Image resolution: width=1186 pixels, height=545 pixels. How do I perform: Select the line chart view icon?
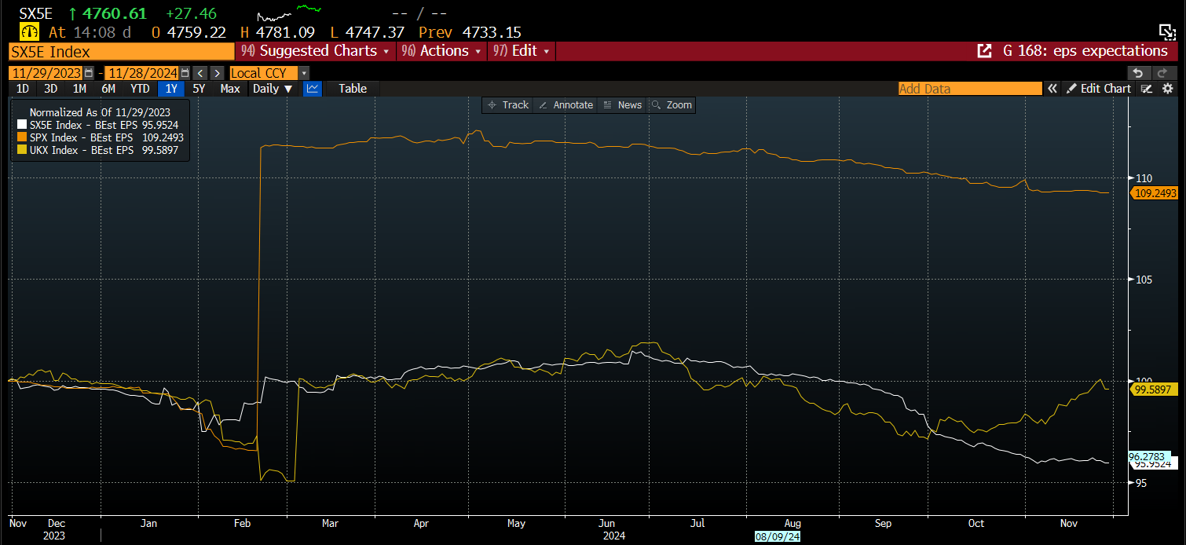(x=312, y=89)
